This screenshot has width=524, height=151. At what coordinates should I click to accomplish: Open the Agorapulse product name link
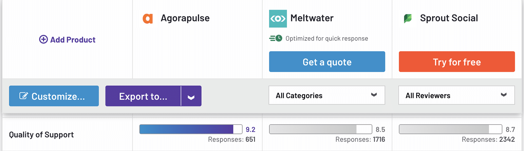click(185, 18)
